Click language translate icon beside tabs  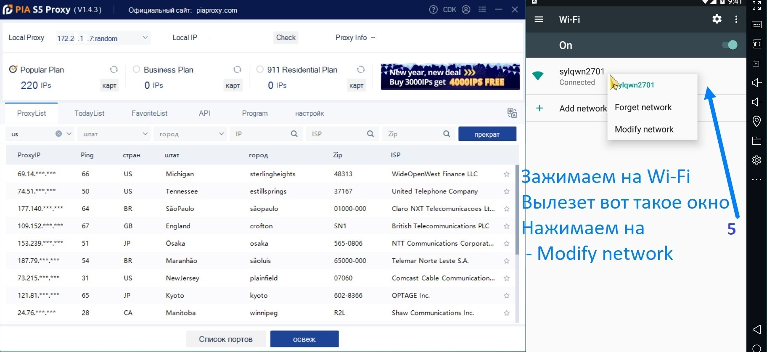click(x=512, y=113)
